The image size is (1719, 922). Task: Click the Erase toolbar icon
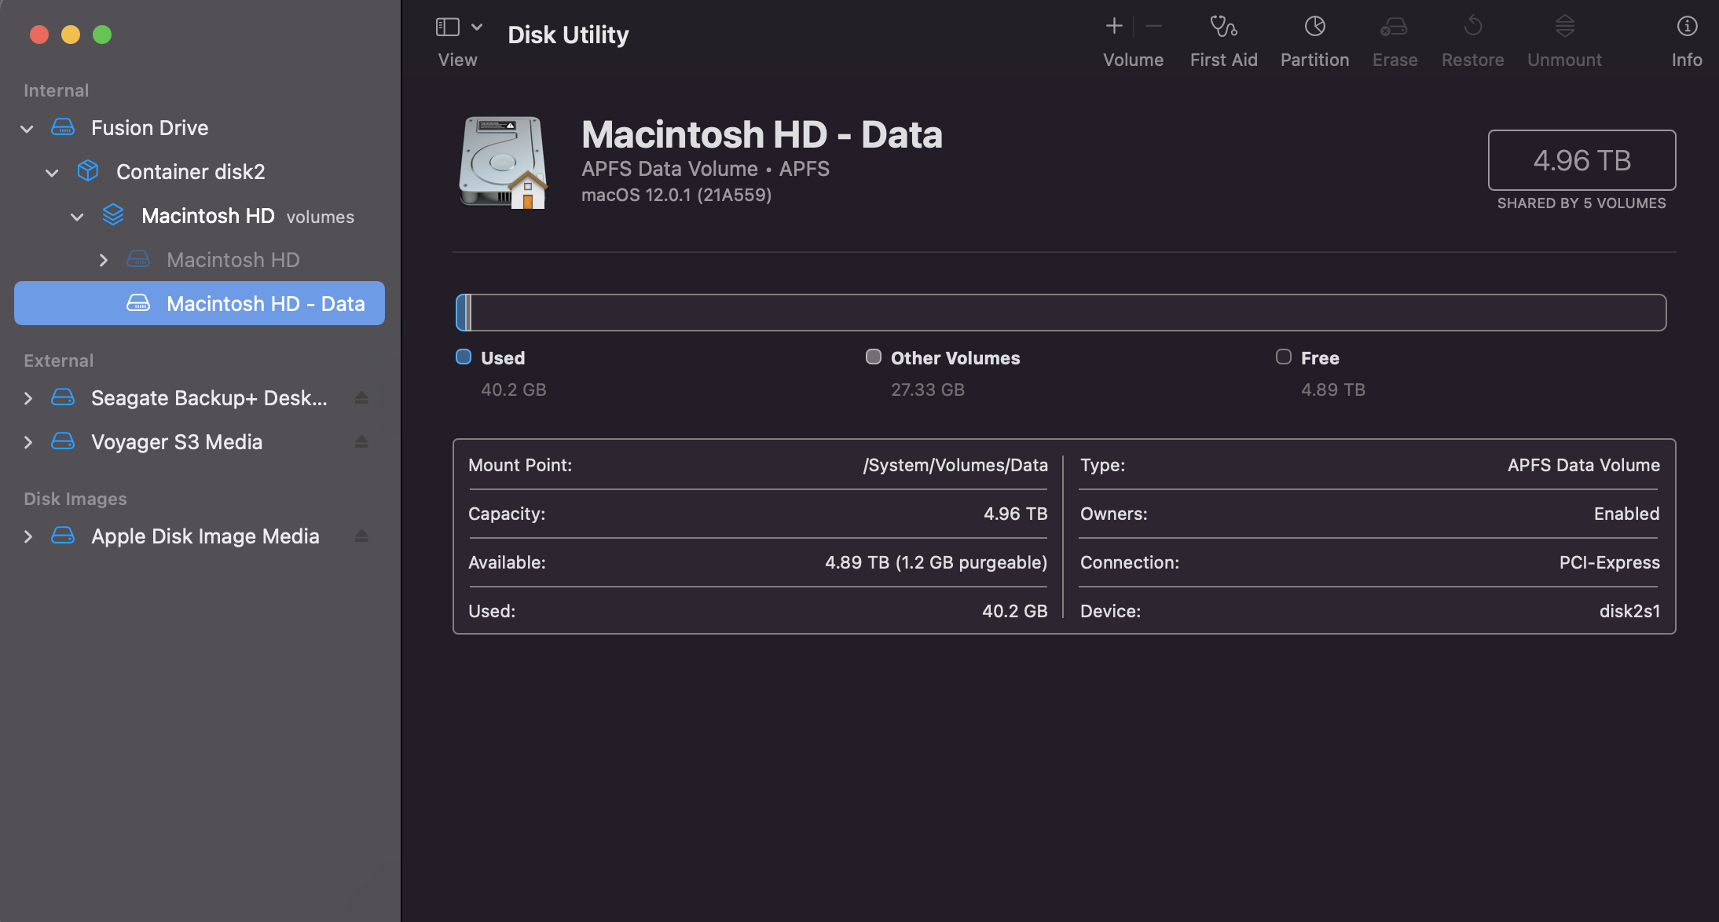coord(1395,27)
